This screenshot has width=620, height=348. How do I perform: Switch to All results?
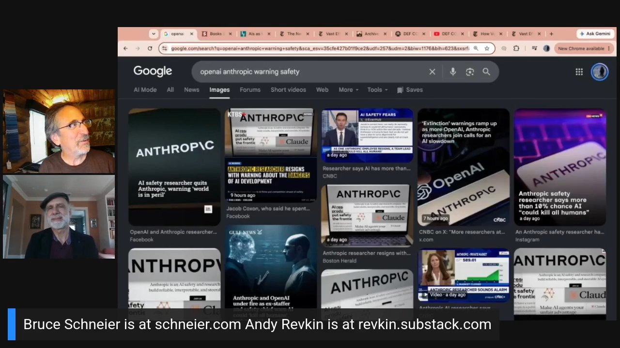pos(170,89)
